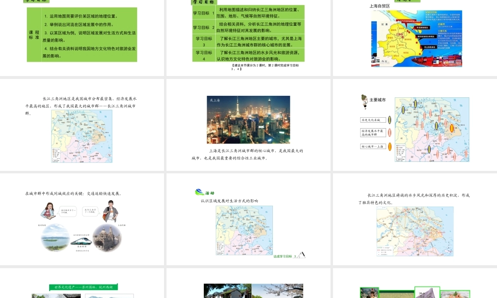
Task: Click the 经济发展水平最高的城市群 legend label
Action: pyautogui.click(x=373, y=133)
